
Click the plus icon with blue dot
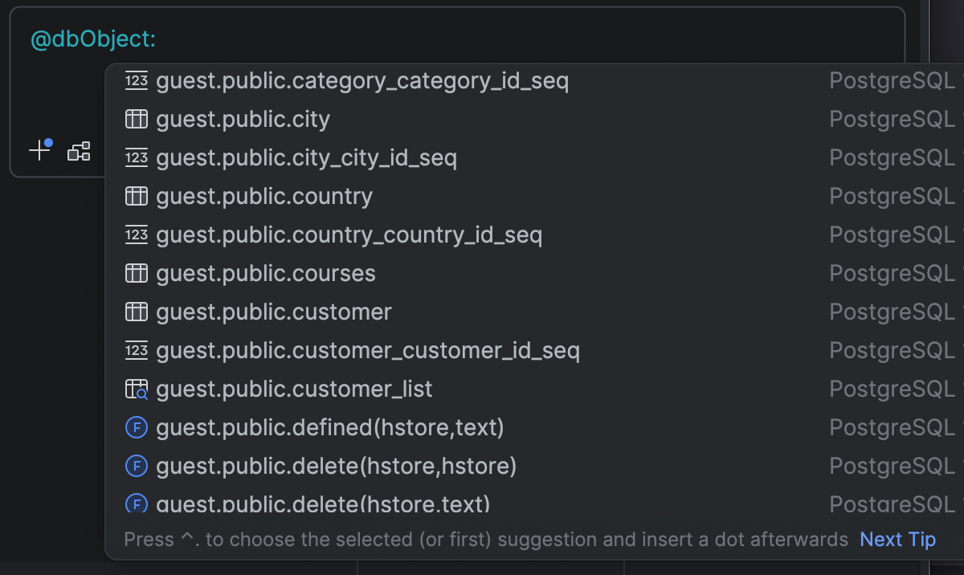pos(39,150)
